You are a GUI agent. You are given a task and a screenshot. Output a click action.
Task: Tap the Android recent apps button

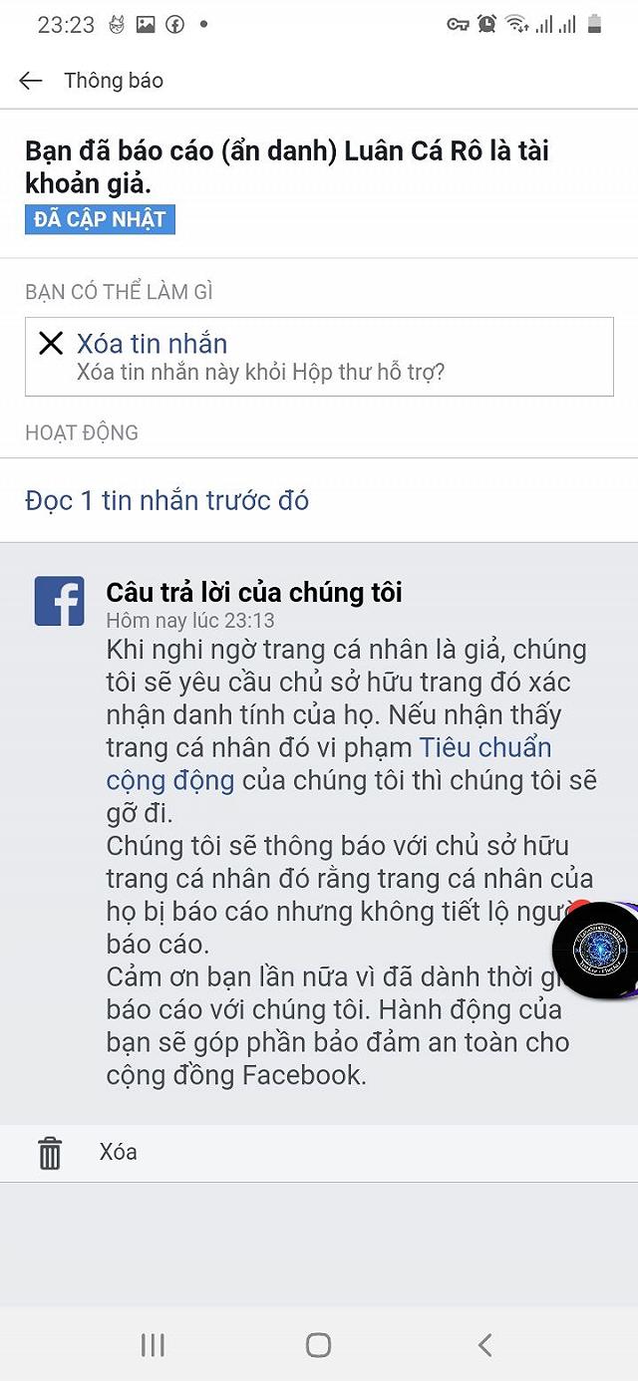[153, 1345]
